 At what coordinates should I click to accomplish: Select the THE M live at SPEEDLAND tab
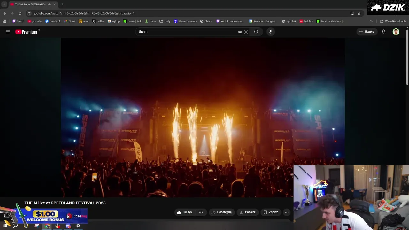(30, 4)
